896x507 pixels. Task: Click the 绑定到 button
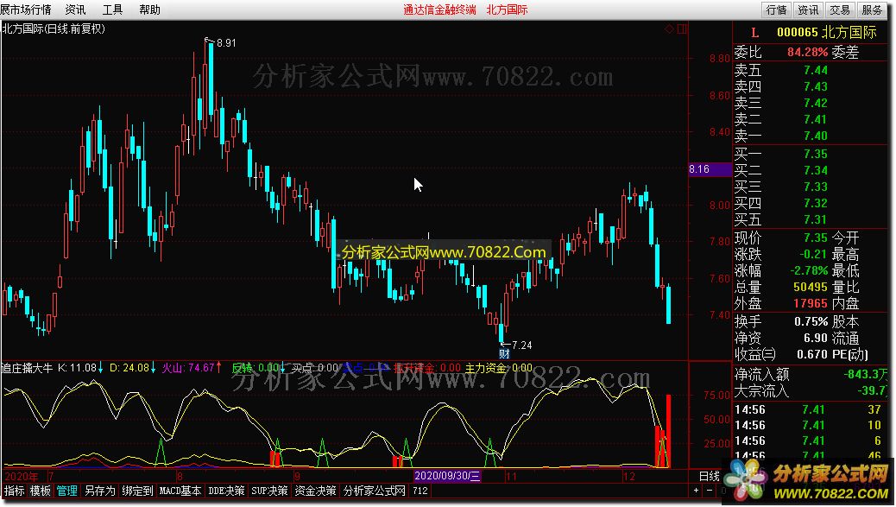[x=137, y=491]
